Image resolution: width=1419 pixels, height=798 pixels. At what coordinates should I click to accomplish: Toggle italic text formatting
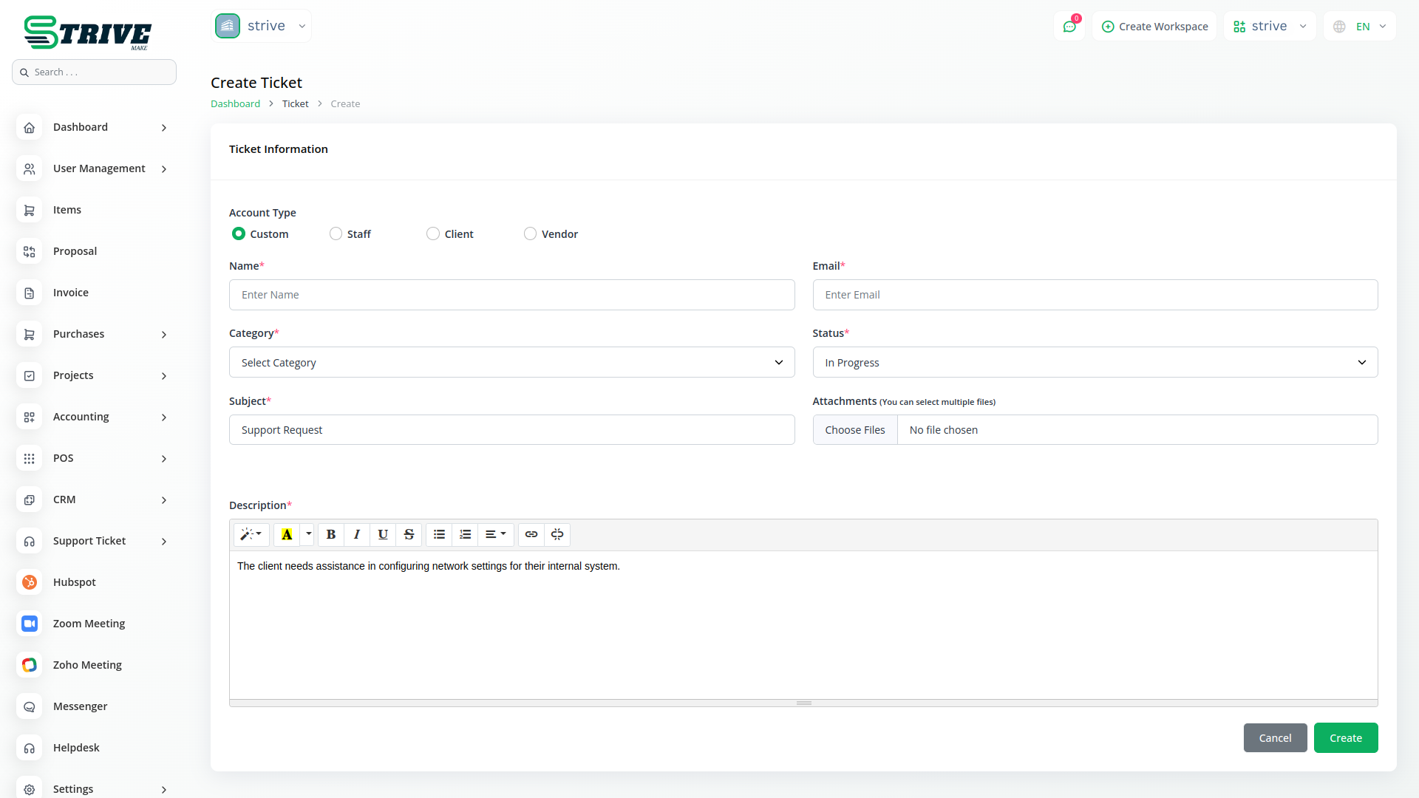(x=357, y=534)
